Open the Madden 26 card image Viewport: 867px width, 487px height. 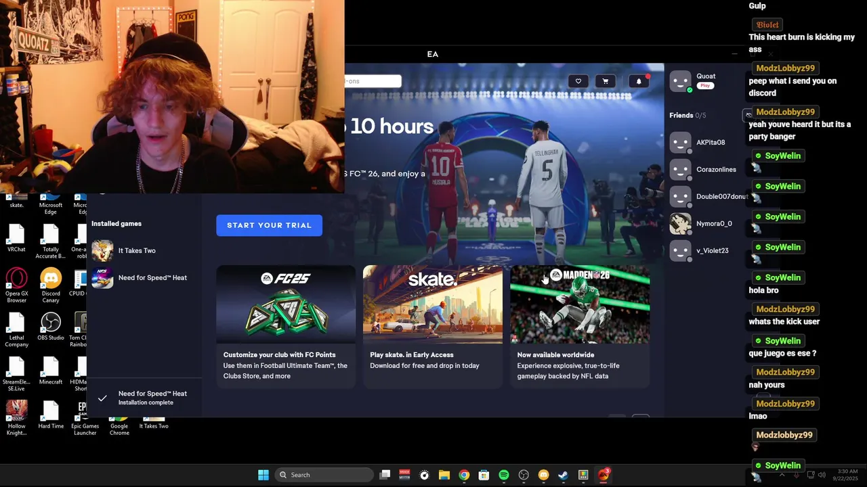tap(580, 304)
